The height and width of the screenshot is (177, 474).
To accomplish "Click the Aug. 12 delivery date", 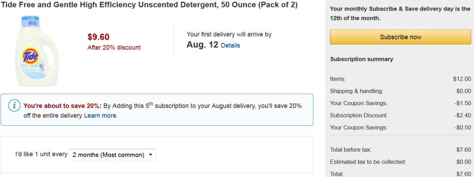I will [202, 45].
